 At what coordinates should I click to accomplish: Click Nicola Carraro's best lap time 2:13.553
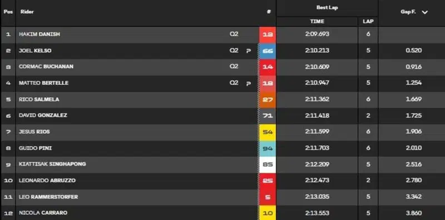coord(317,213)
